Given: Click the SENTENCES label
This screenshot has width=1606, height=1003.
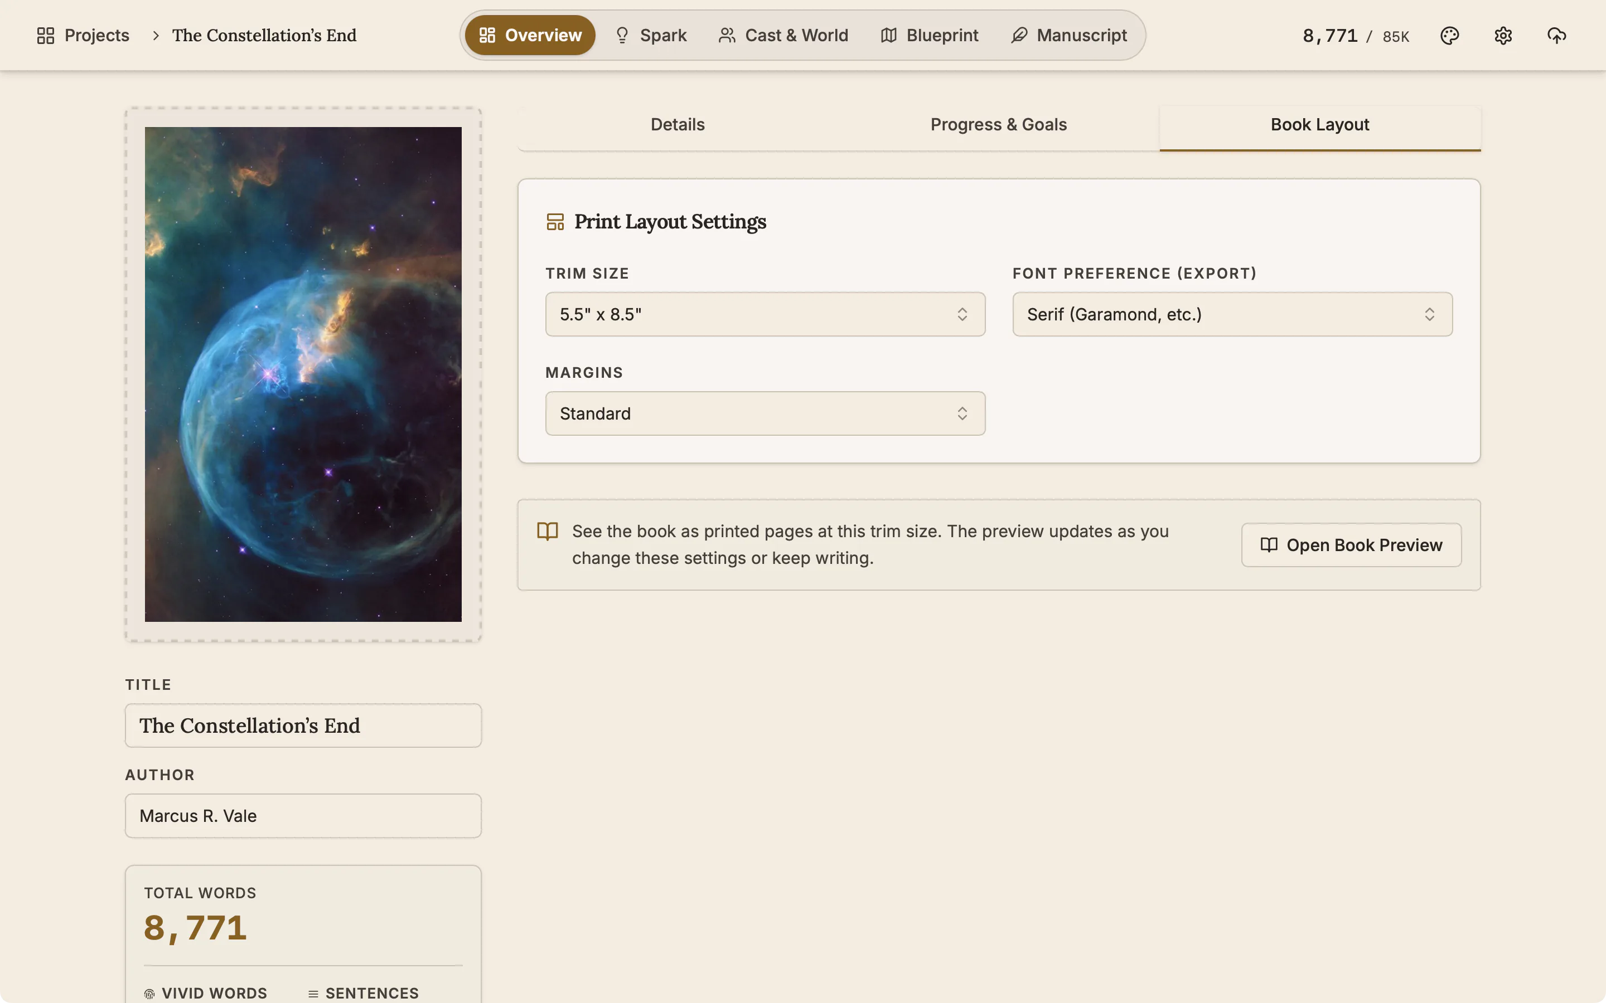Looking at the screenshot, I should click(371, 994).
